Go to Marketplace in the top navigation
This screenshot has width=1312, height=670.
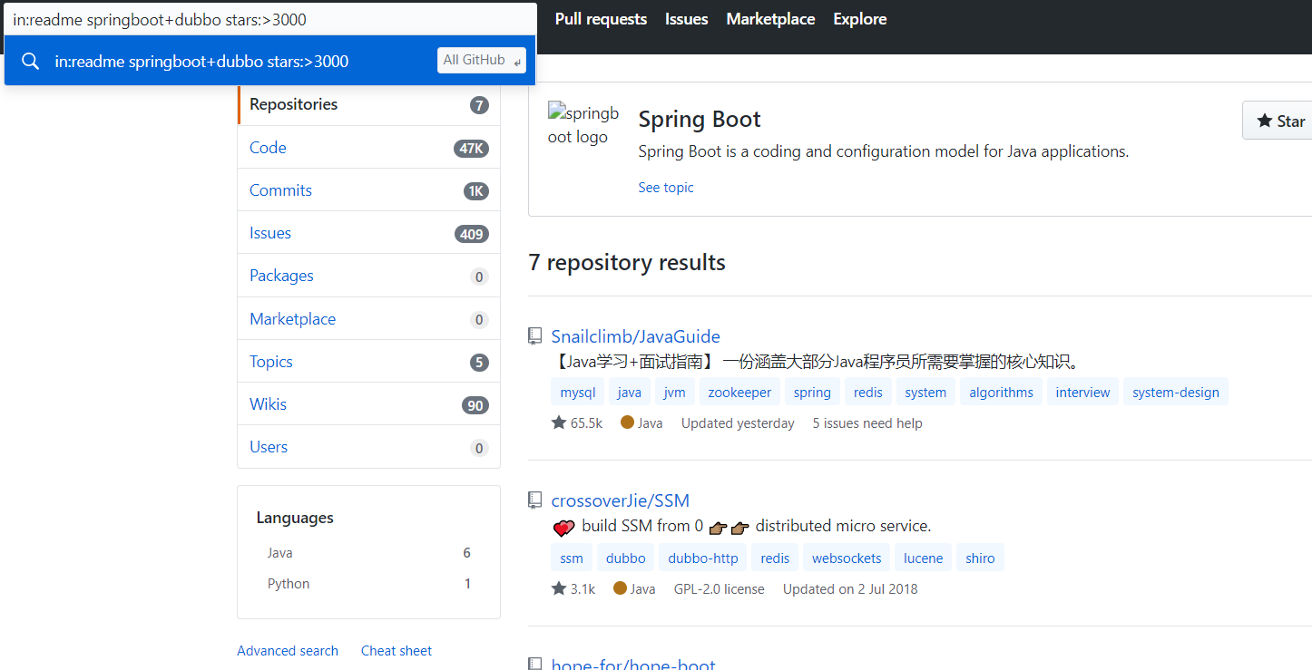coord(770,19)
